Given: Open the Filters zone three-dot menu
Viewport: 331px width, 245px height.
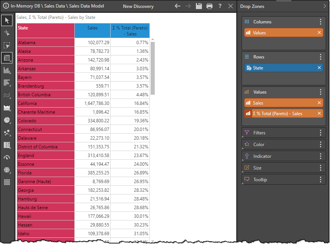Looking at the screenshot, I should 320,133.
